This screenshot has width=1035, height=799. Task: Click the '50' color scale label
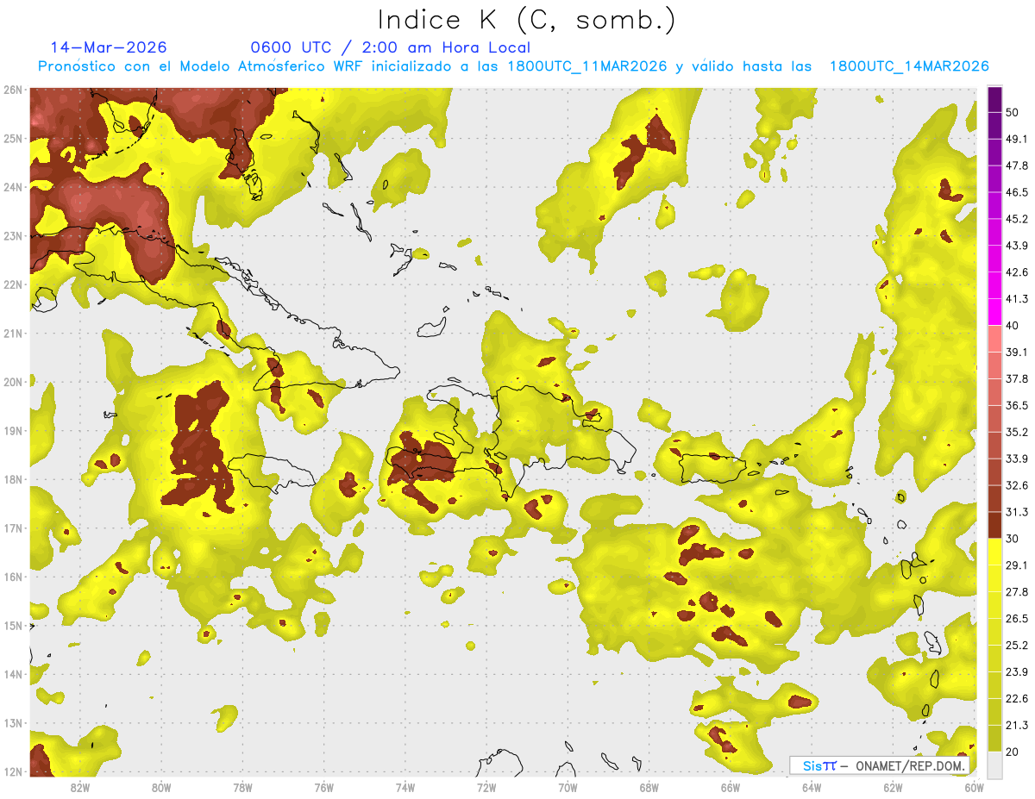pyautogui.click(x=1013, y=112)
